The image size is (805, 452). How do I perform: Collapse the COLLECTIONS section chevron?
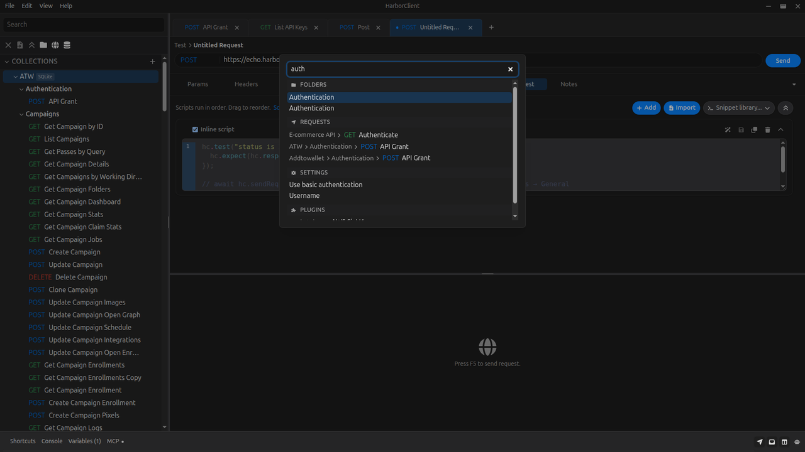[x=7, y=62]
